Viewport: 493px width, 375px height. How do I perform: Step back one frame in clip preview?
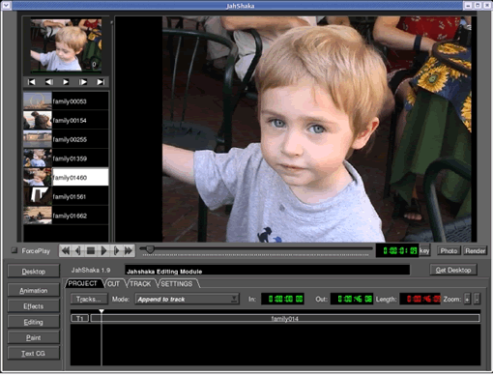tap(48, 82)
